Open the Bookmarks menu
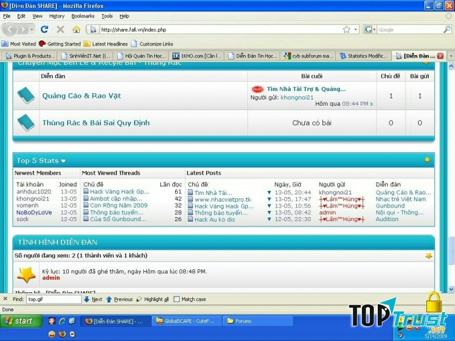This screenshot has height=341, width=455. [x=82, y=16]
